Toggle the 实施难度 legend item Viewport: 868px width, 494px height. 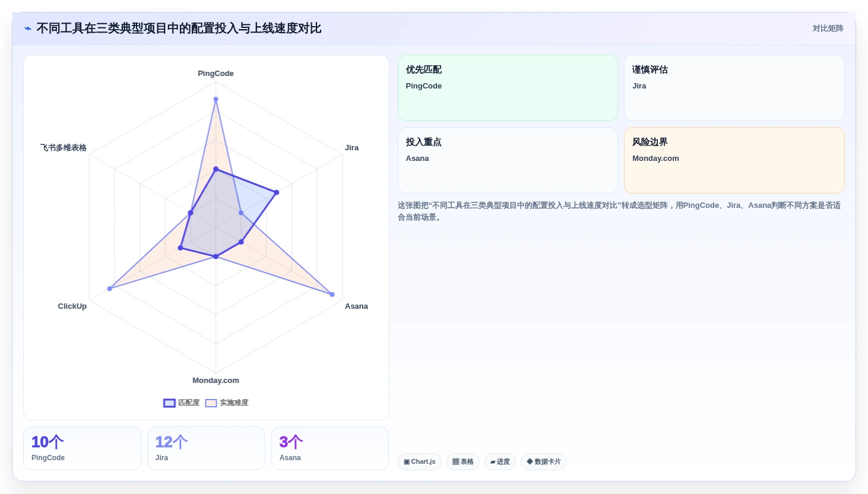coord(227,403)
